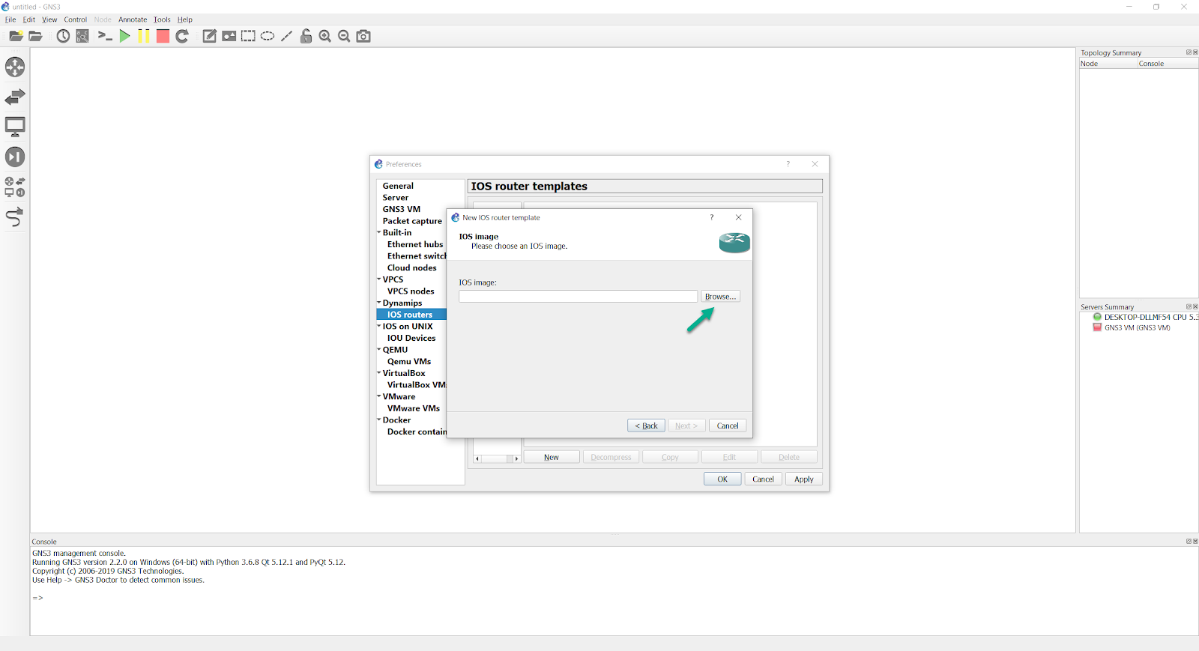Click Cancel in Preferences dialog
The width and height of the screenshot is (1199, 651).
pos(763,479)
